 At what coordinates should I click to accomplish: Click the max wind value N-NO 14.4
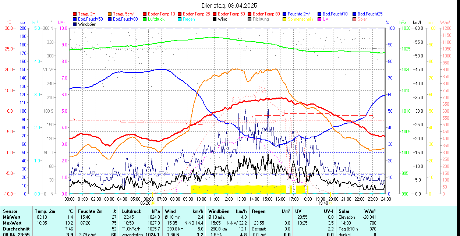[194, 223]
